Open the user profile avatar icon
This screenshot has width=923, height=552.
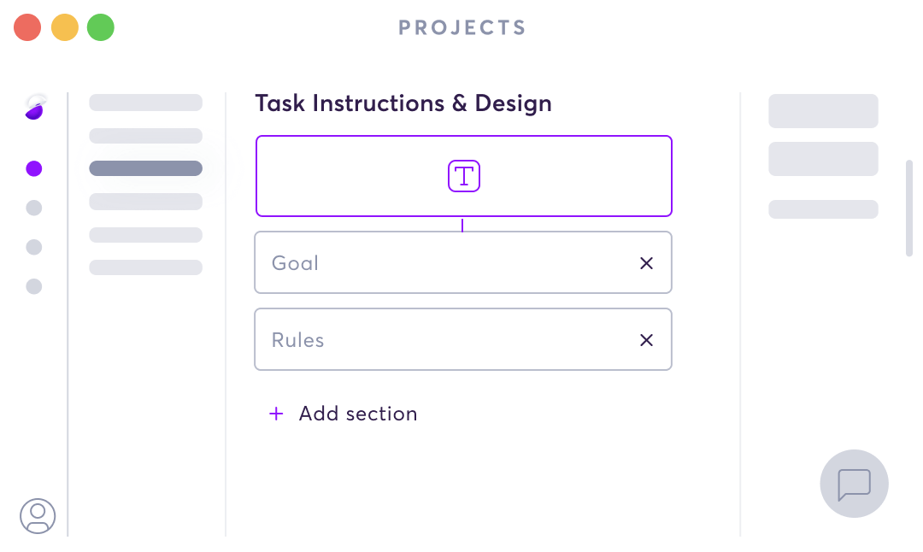38,516
